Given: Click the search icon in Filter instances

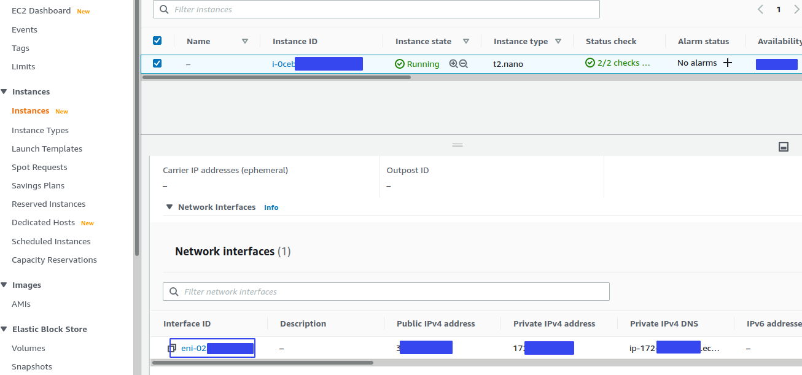Looking at the screenshot, I should (164, 9).
